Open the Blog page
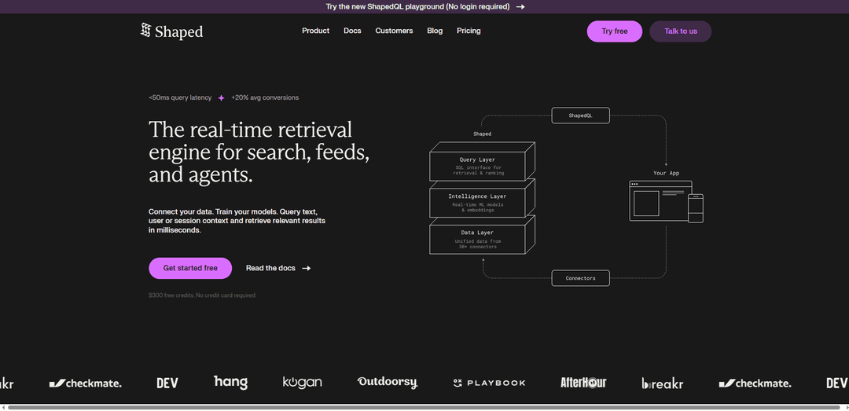 pos(435,31)
